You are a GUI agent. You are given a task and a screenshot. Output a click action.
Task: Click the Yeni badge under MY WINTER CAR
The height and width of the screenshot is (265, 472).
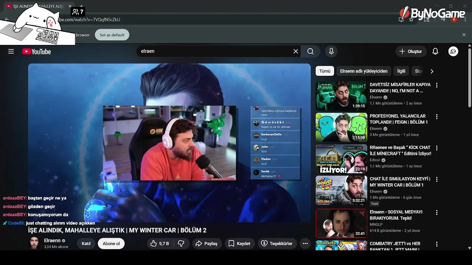(375, 204)
